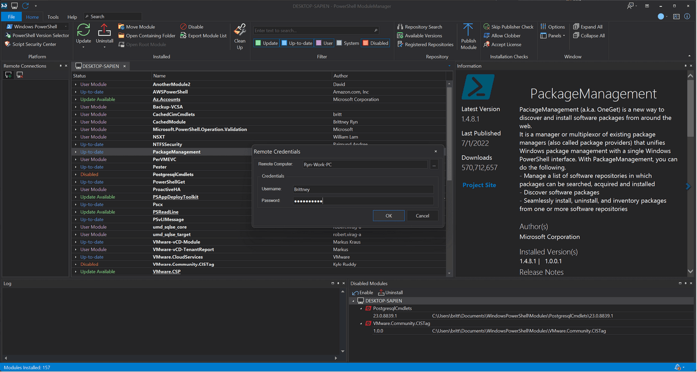Toggle Skip Publisher Check
The image size is (697, 372).
coord(509,27)
